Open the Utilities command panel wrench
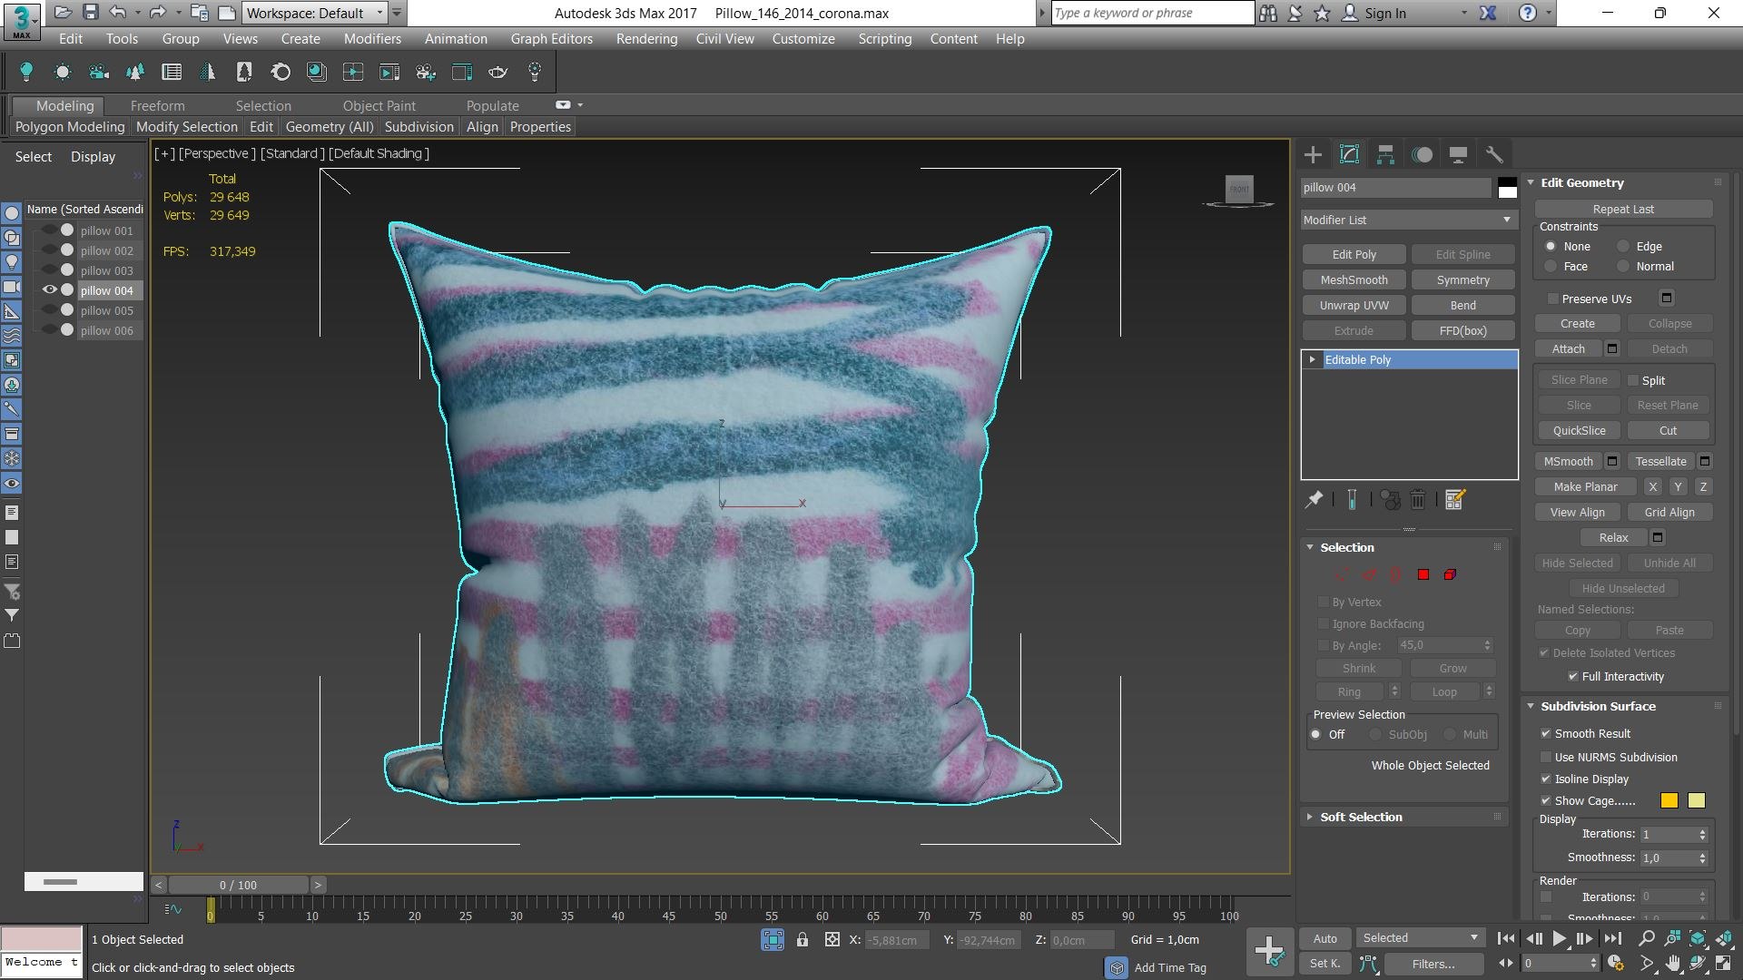Viewport: 1743px width, 980px height. click(x=1494, y=155)
